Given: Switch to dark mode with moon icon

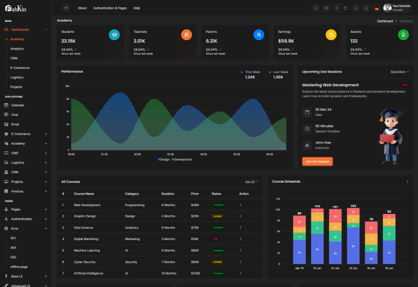Looking at the screenshot, I should click(x=346, y=8).
